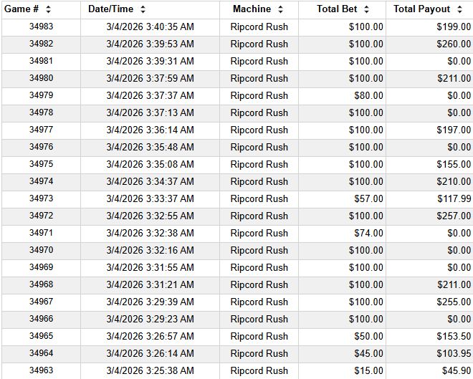Click the 3:29:39 AM timestamp cell
The width and height of the screenshot is (473, 379).
[150, 302]
